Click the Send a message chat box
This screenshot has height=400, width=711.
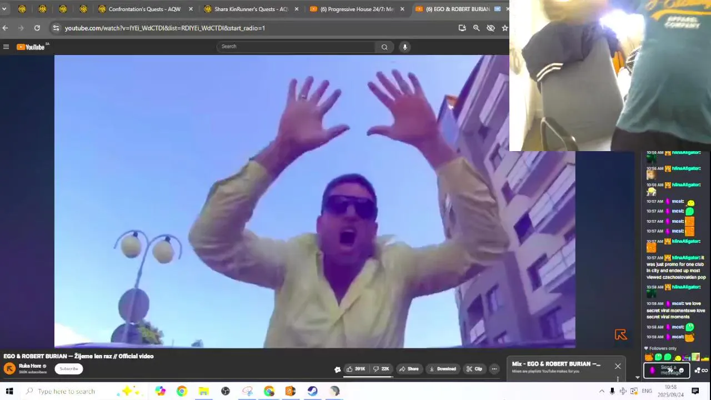[667, 370]
